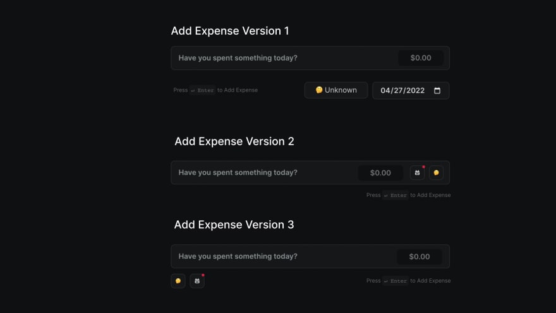Image resolution: width=556 pixels, height=313 pixels.
Task: Click the $0.00 amount field in Version 3
Action: point(420,257)
